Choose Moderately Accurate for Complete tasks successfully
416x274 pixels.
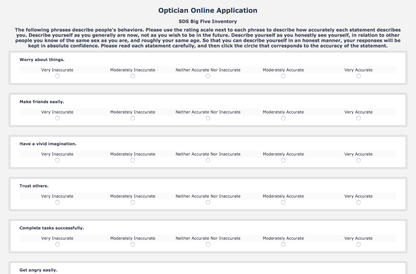[x=283, y=244]
